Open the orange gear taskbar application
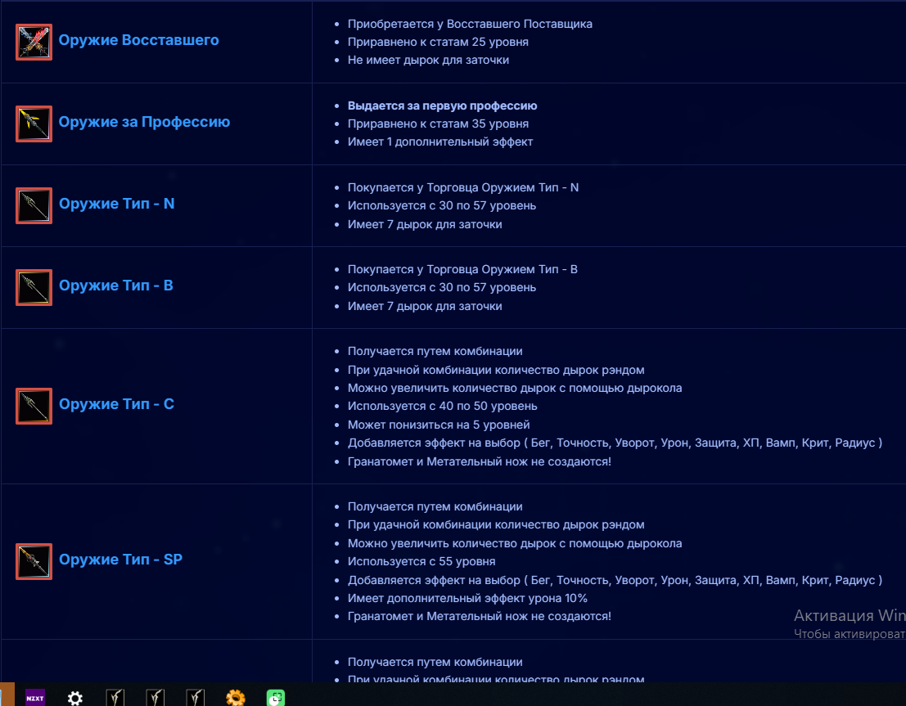Image resolution: width=906 pixels, height=706 pixels. (x=236, y=698)
